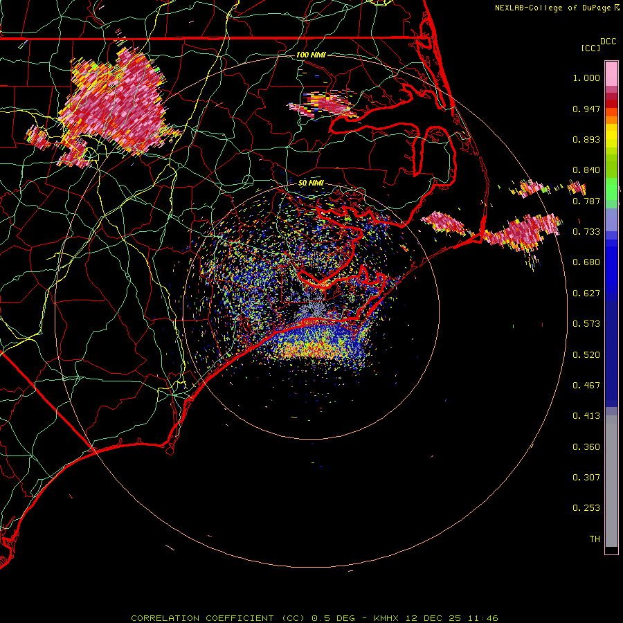Click the 0.893 scale value
This screenshot has height=623, width=623.
(586, 139)
